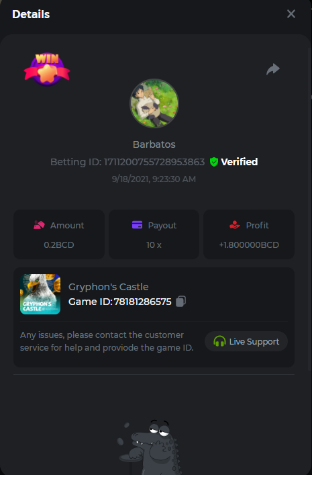Screen dimensions: 312x483
Task: Click the red Profit hand icon
Action: tap(234, 225)
